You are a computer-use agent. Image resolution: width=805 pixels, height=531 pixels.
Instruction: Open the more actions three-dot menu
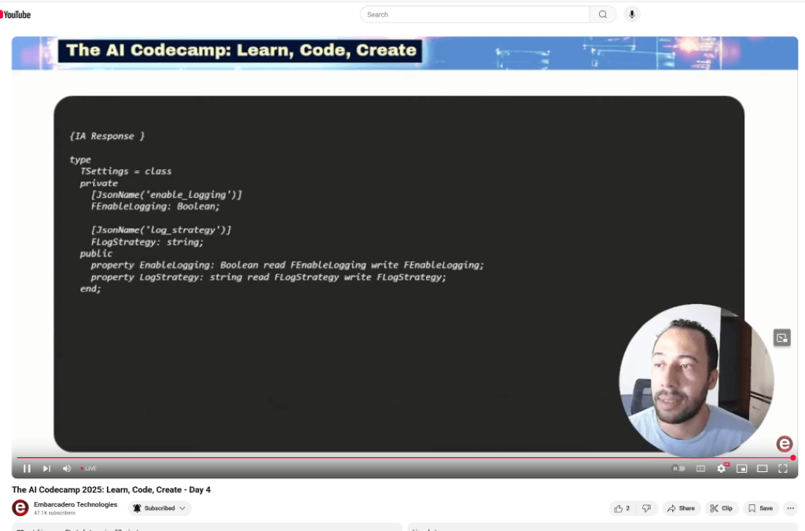(x=790, y=508)
